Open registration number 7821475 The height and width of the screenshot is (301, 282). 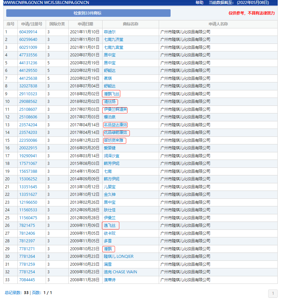[27, 226]
